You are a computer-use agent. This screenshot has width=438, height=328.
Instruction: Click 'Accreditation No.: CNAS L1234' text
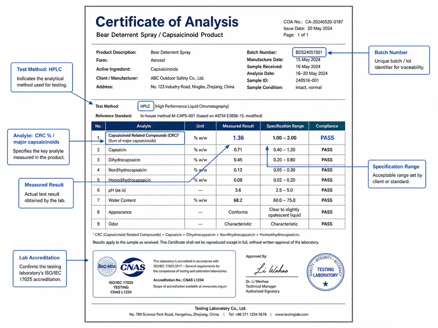(x=179, y=280)
